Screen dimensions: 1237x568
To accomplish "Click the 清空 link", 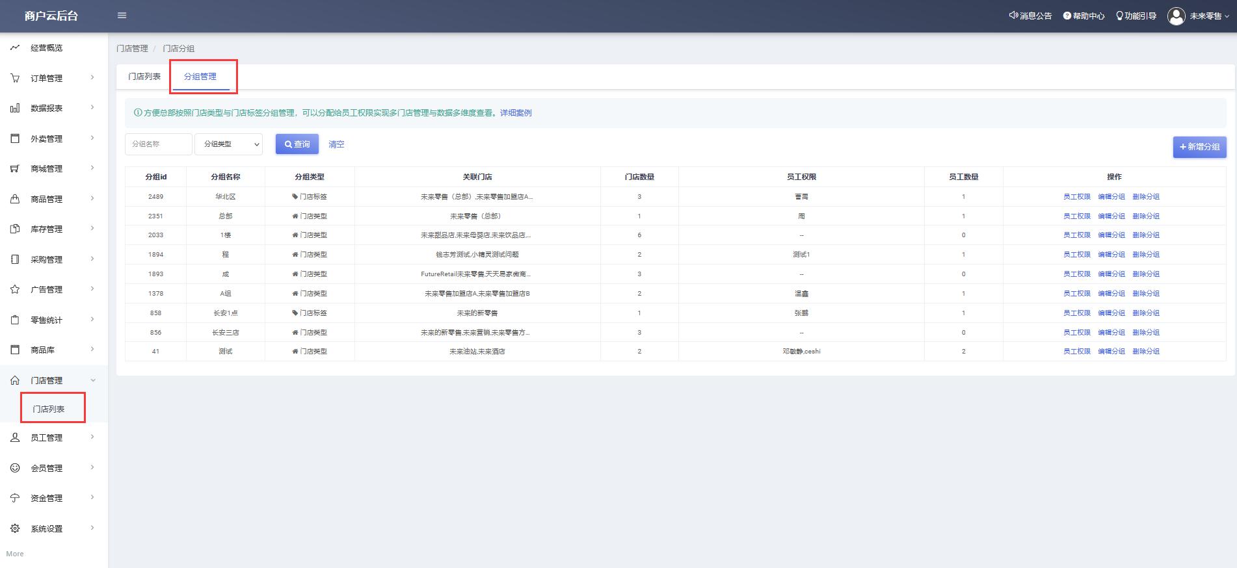I will (336, 144).
